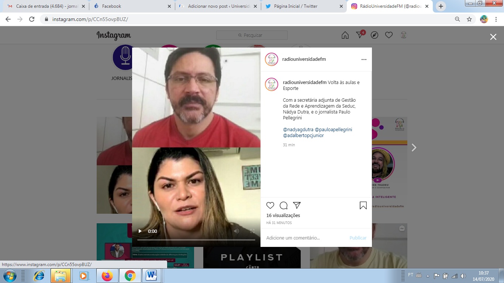Focus the 'Adicione um comentário' field
Viewport: 504px width, 283px height.
point(306,238)
